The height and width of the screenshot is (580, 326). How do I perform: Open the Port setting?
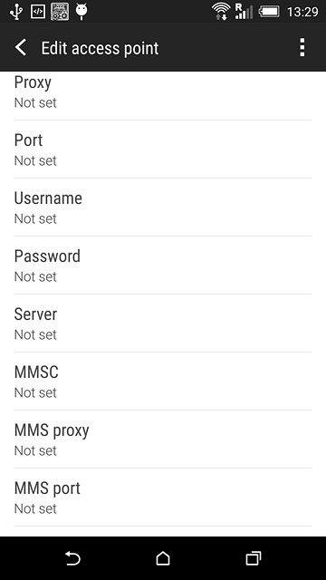pos(163,149)
